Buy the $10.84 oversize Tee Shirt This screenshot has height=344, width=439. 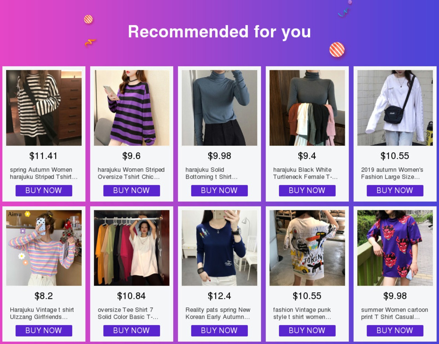point(132,331)
